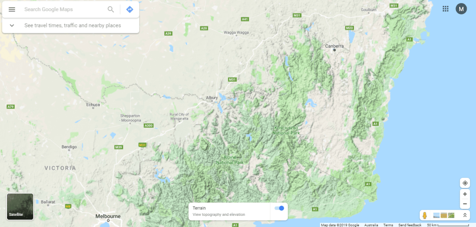Switch to Satellite view thumbnail

[x=20, y=207]
